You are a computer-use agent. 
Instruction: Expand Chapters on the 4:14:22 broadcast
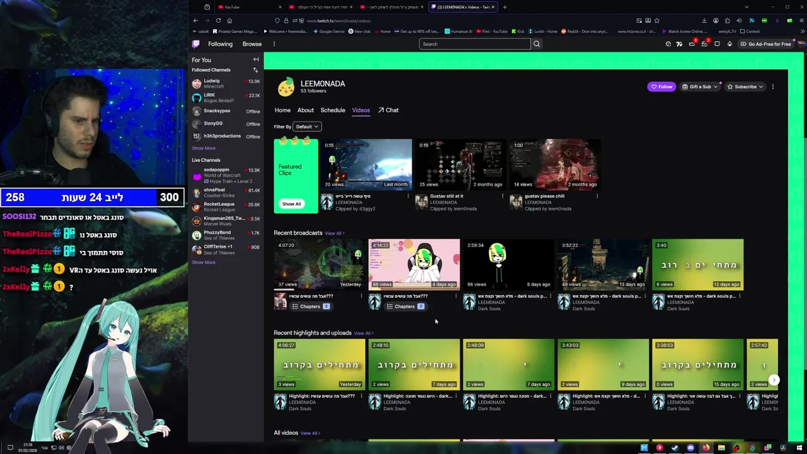[x=405, y=306]
